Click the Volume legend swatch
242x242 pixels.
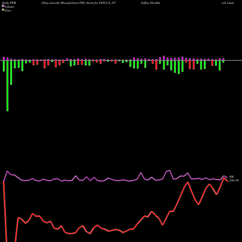pos(3,6)
